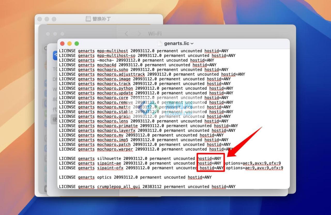Click 'crumplepop_all_gui' in the license text
Image resolution: width=331 pixels, height=215 pixels.
click(118, 187)
